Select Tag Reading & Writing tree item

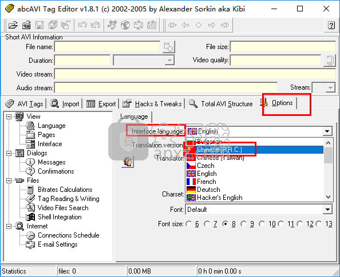[x=69, y=199]
